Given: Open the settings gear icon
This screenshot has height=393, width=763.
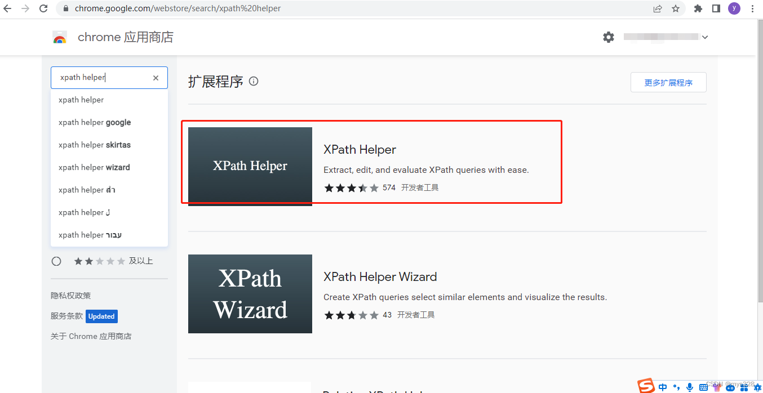Looking at the screenshot, I should [609, 37].
